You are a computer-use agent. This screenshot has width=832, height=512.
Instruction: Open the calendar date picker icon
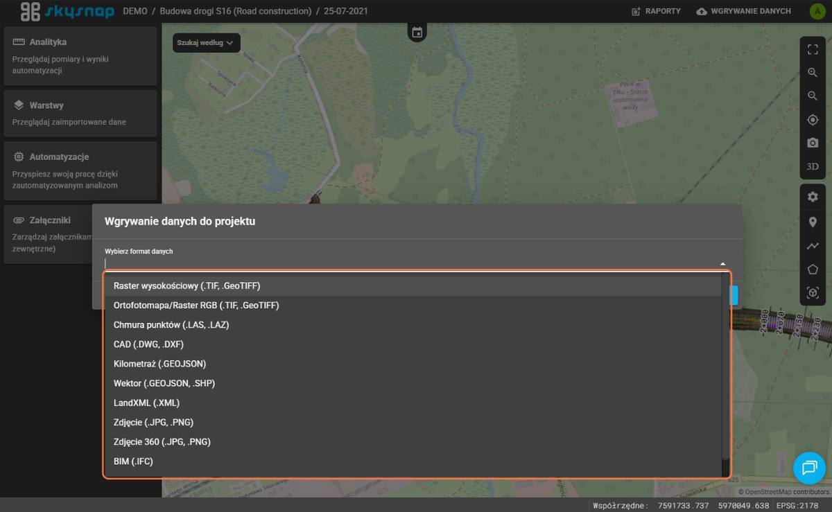point(417,32)
